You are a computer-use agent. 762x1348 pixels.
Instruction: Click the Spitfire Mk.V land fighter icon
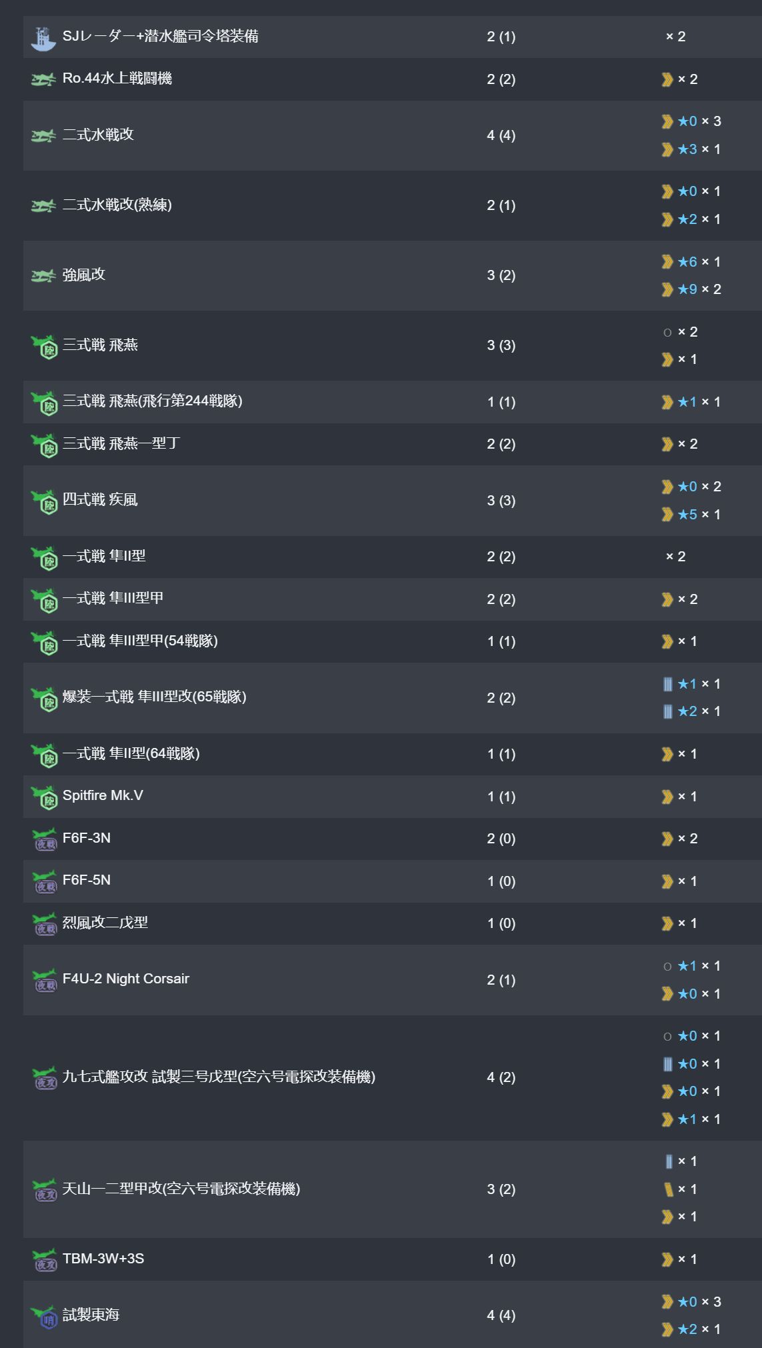tap(45, 797)
